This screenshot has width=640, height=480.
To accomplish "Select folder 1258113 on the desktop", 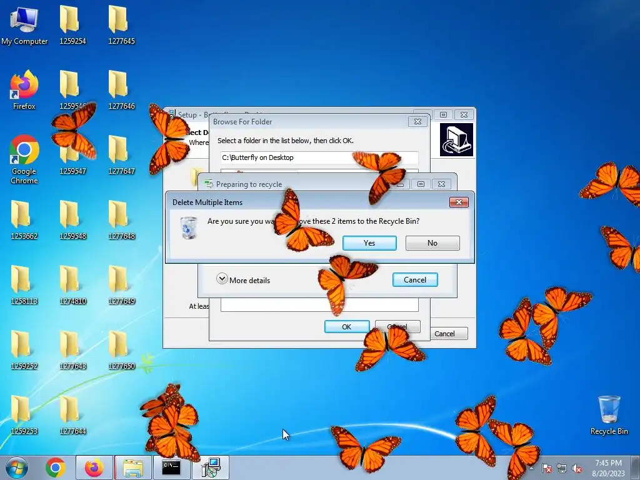I will point(24,285).
